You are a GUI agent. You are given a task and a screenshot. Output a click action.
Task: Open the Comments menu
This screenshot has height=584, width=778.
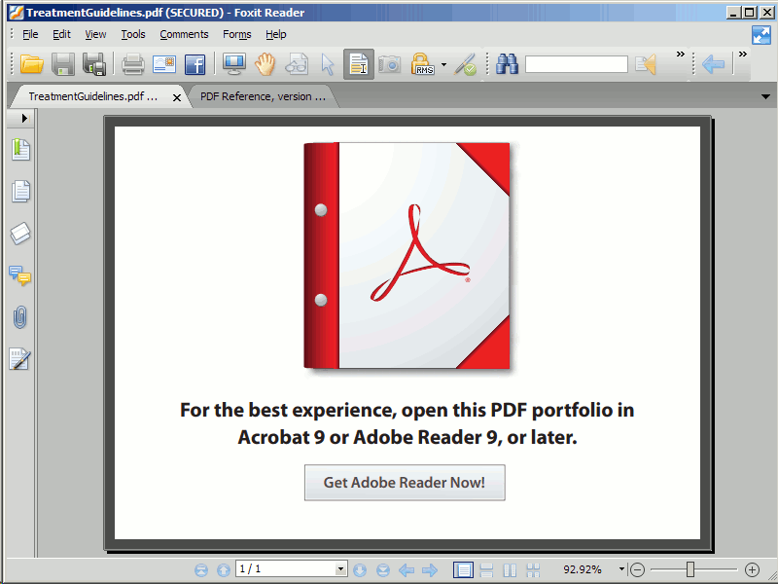pyautogui.click(x=184, y=34)
